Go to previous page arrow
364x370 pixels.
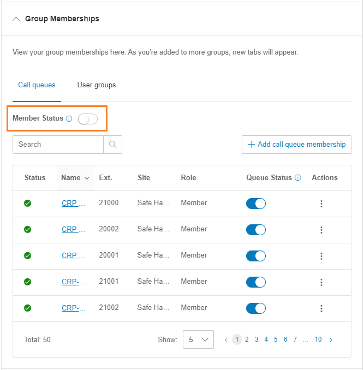(226, 340)
